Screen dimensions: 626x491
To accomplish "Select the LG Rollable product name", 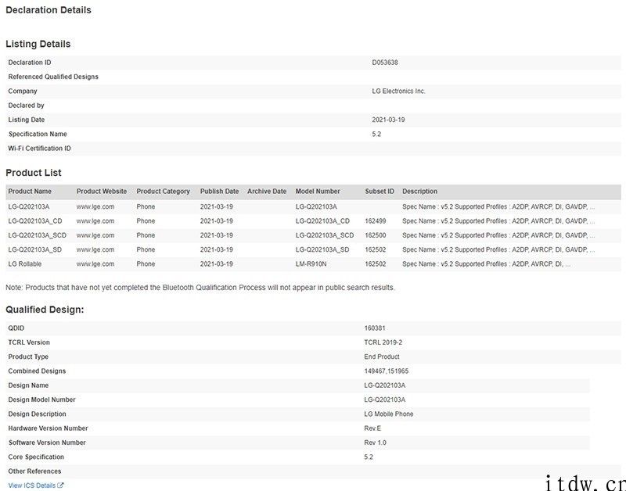I will pos(25,264).
